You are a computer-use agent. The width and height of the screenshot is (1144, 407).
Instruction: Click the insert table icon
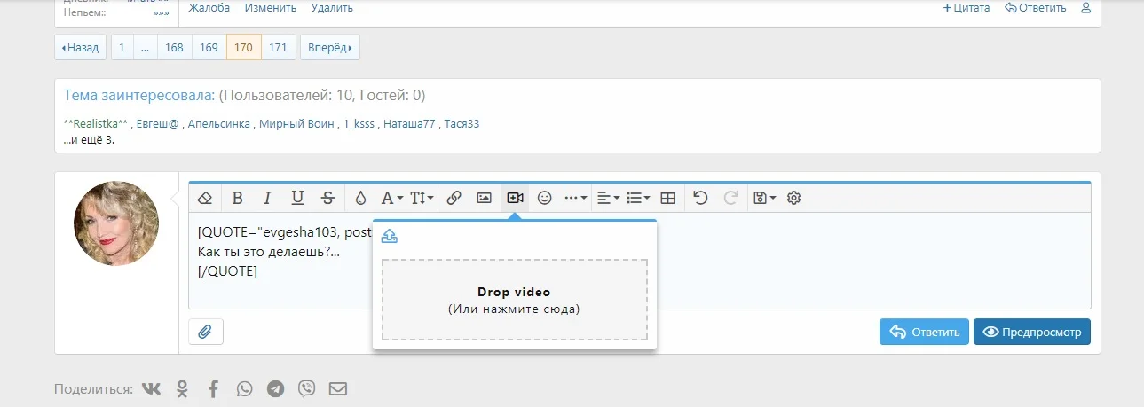[668, 198]
